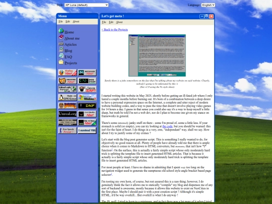
Task: Click the Netscape Now! badge
Action: click(x=87, y=73)
